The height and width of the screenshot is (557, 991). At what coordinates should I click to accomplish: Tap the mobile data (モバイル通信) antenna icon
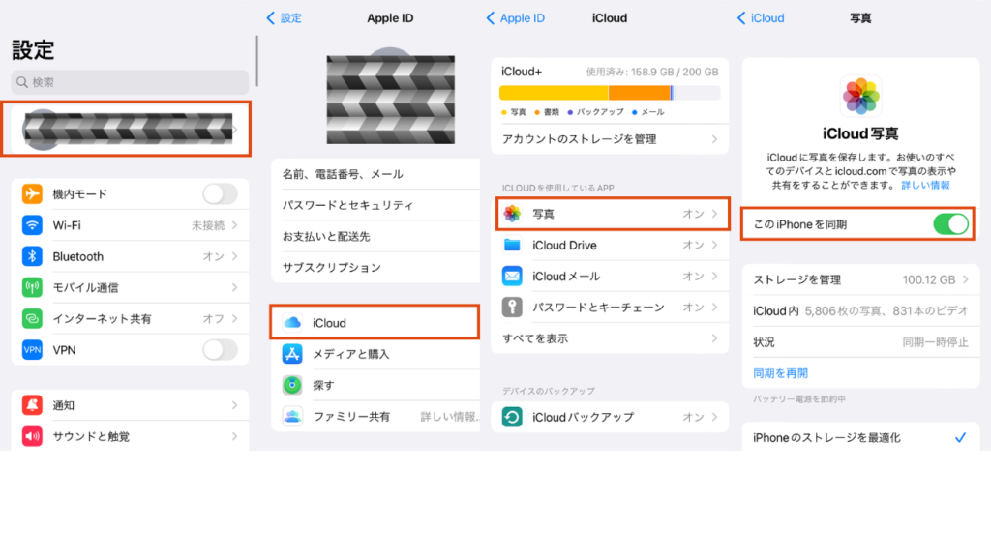click(32, 287)
